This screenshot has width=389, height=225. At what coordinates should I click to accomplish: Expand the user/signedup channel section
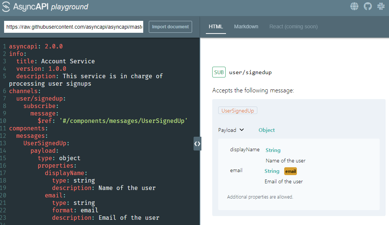[250, 72]
